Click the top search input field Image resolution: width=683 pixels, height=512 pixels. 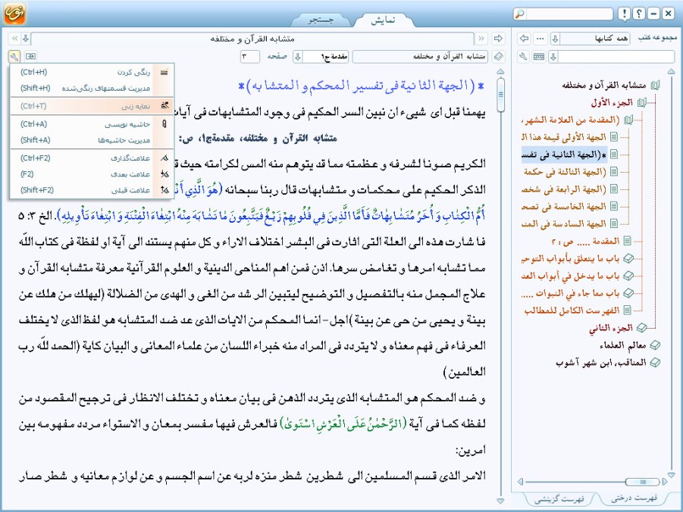point(569,14)
